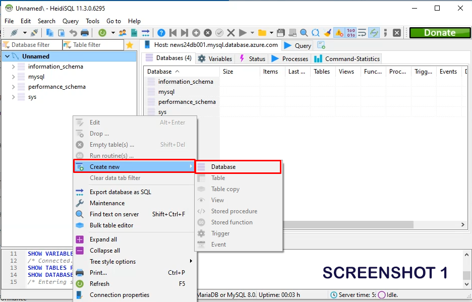The width and height of the screenshot is (472, 302).
Task: Toggle the wrap long lines button
Action: point(362,33)
